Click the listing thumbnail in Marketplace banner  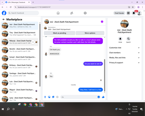pyautogui.click(x=45, y=28)
